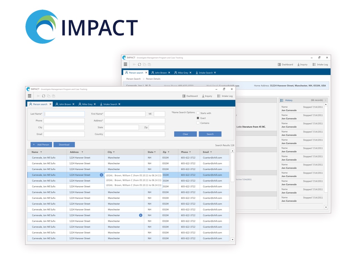The height and width of the screenshot is (257, 359).
Task: Open Inquiry in back window toolbar
Action: pos(302,64)
